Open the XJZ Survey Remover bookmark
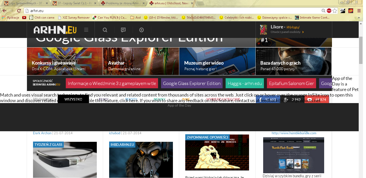Image resolution: width=366 pixels, height=178 pixels. coord(74,18)
